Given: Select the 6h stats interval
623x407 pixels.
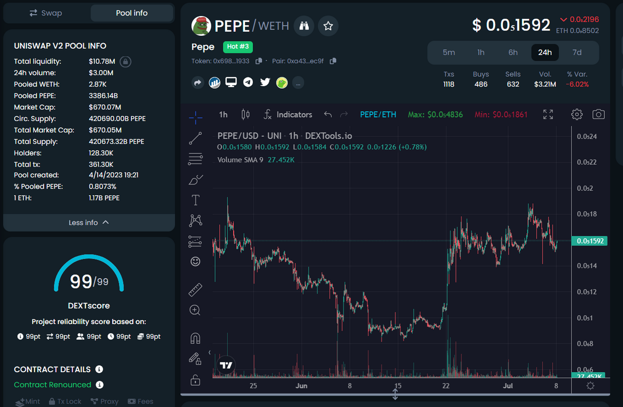Looking at the screenshot, I should click(513, 52).
